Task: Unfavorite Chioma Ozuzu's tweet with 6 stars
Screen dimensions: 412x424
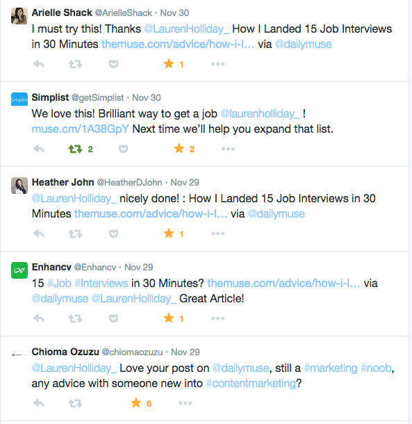Action: tap(136, 403)
